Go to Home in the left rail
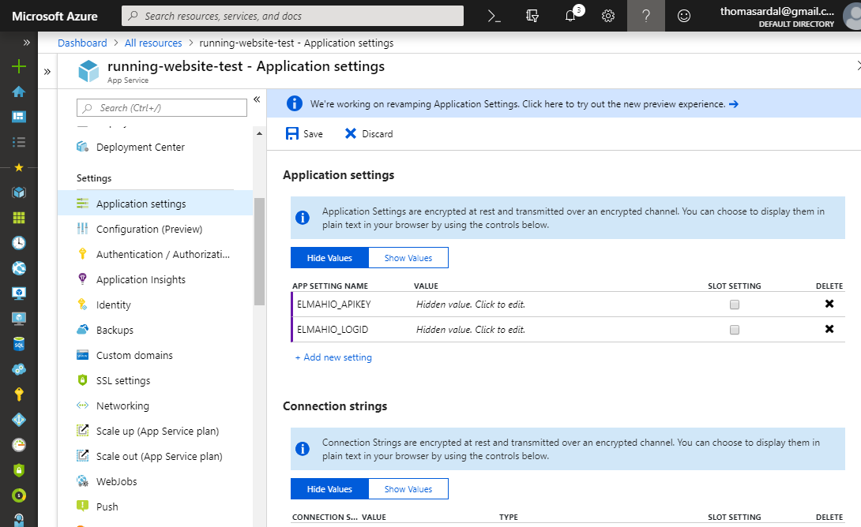861x527 pixels. click(x=19, y=92)
